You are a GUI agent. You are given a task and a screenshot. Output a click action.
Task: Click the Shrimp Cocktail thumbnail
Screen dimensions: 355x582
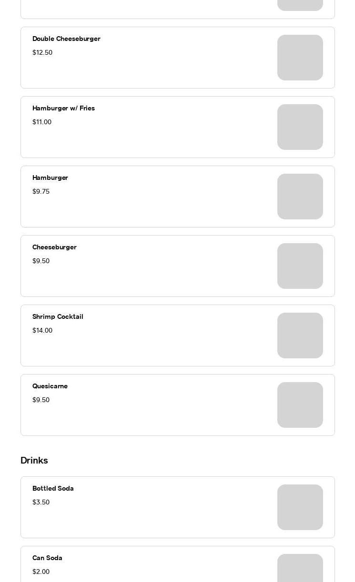[x=300, y=335]
